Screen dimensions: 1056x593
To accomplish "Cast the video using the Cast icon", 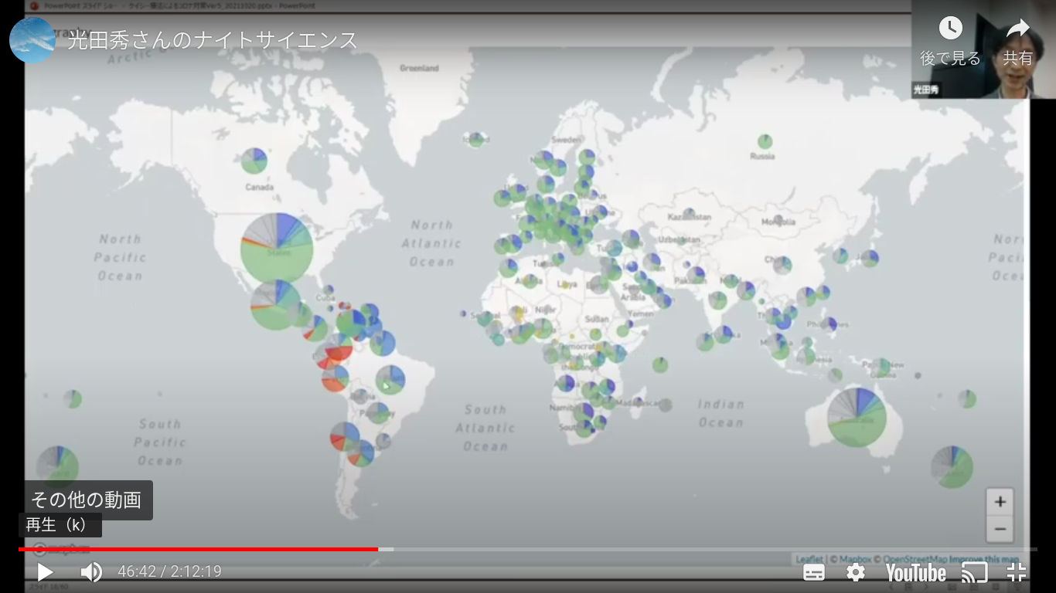I will click(974, 572).
